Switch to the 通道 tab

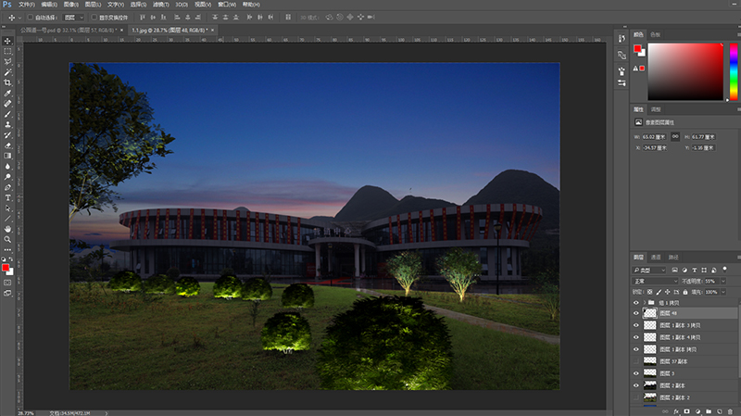tap(656, 257)
